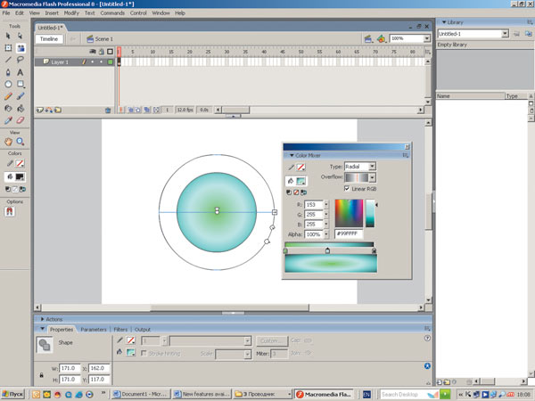
Task: Open the Modify menu
Action: click(71, 13)
